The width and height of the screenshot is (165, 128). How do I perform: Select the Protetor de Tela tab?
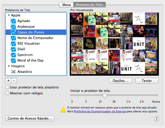(89, 5)
